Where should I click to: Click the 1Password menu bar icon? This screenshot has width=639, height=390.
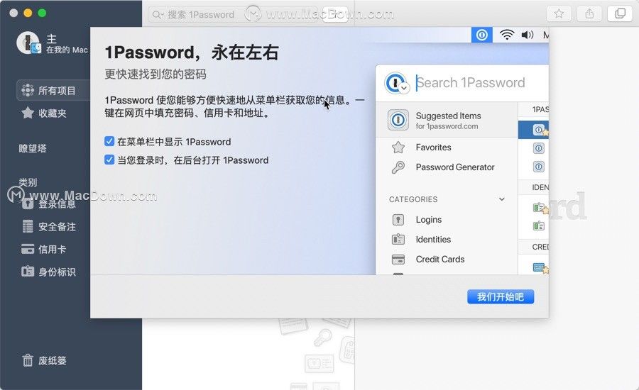481,35
